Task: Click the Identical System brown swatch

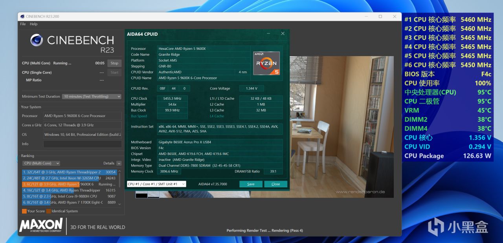Action: (x=48, y=211)
